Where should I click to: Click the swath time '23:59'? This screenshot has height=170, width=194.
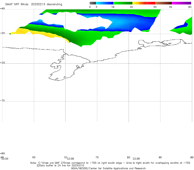(5, 159)
